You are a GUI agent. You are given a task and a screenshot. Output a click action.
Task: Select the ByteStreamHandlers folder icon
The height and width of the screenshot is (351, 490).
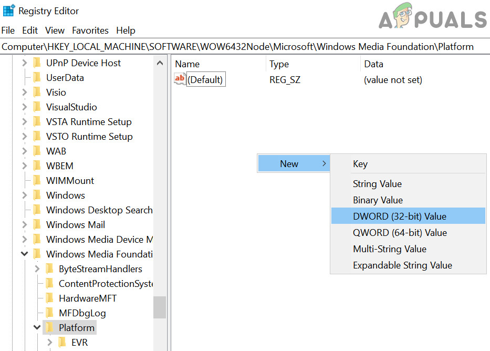[x=50, y=268]
